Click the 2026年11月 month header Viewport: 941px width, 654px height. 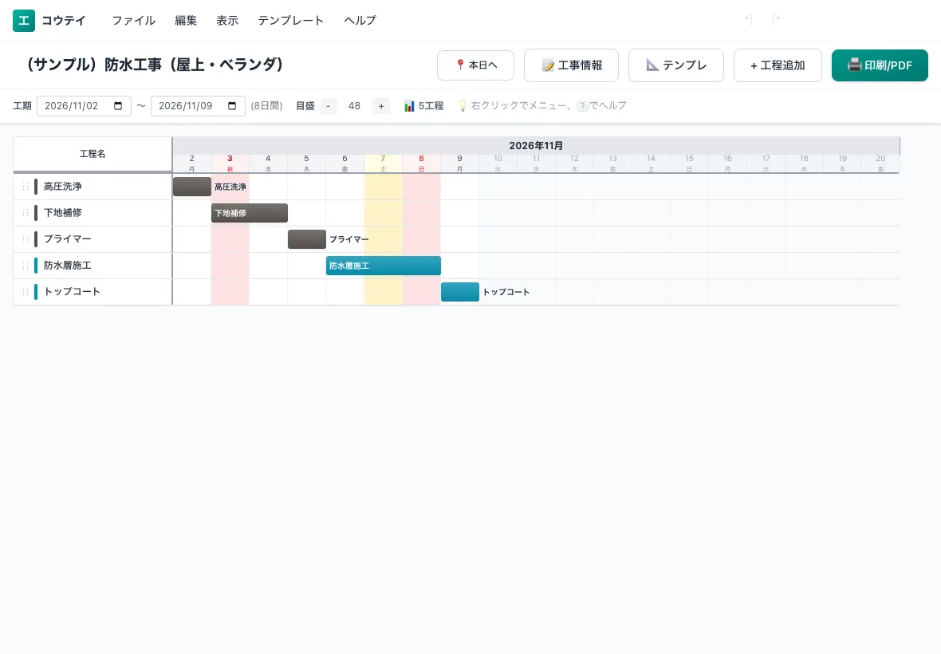pos(536,146)
